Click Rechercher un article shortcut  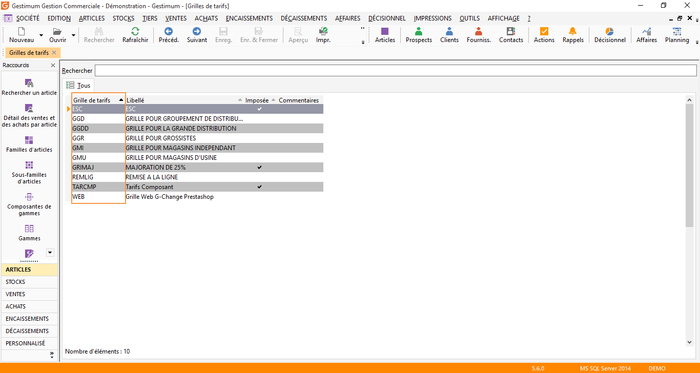(29, 87)
